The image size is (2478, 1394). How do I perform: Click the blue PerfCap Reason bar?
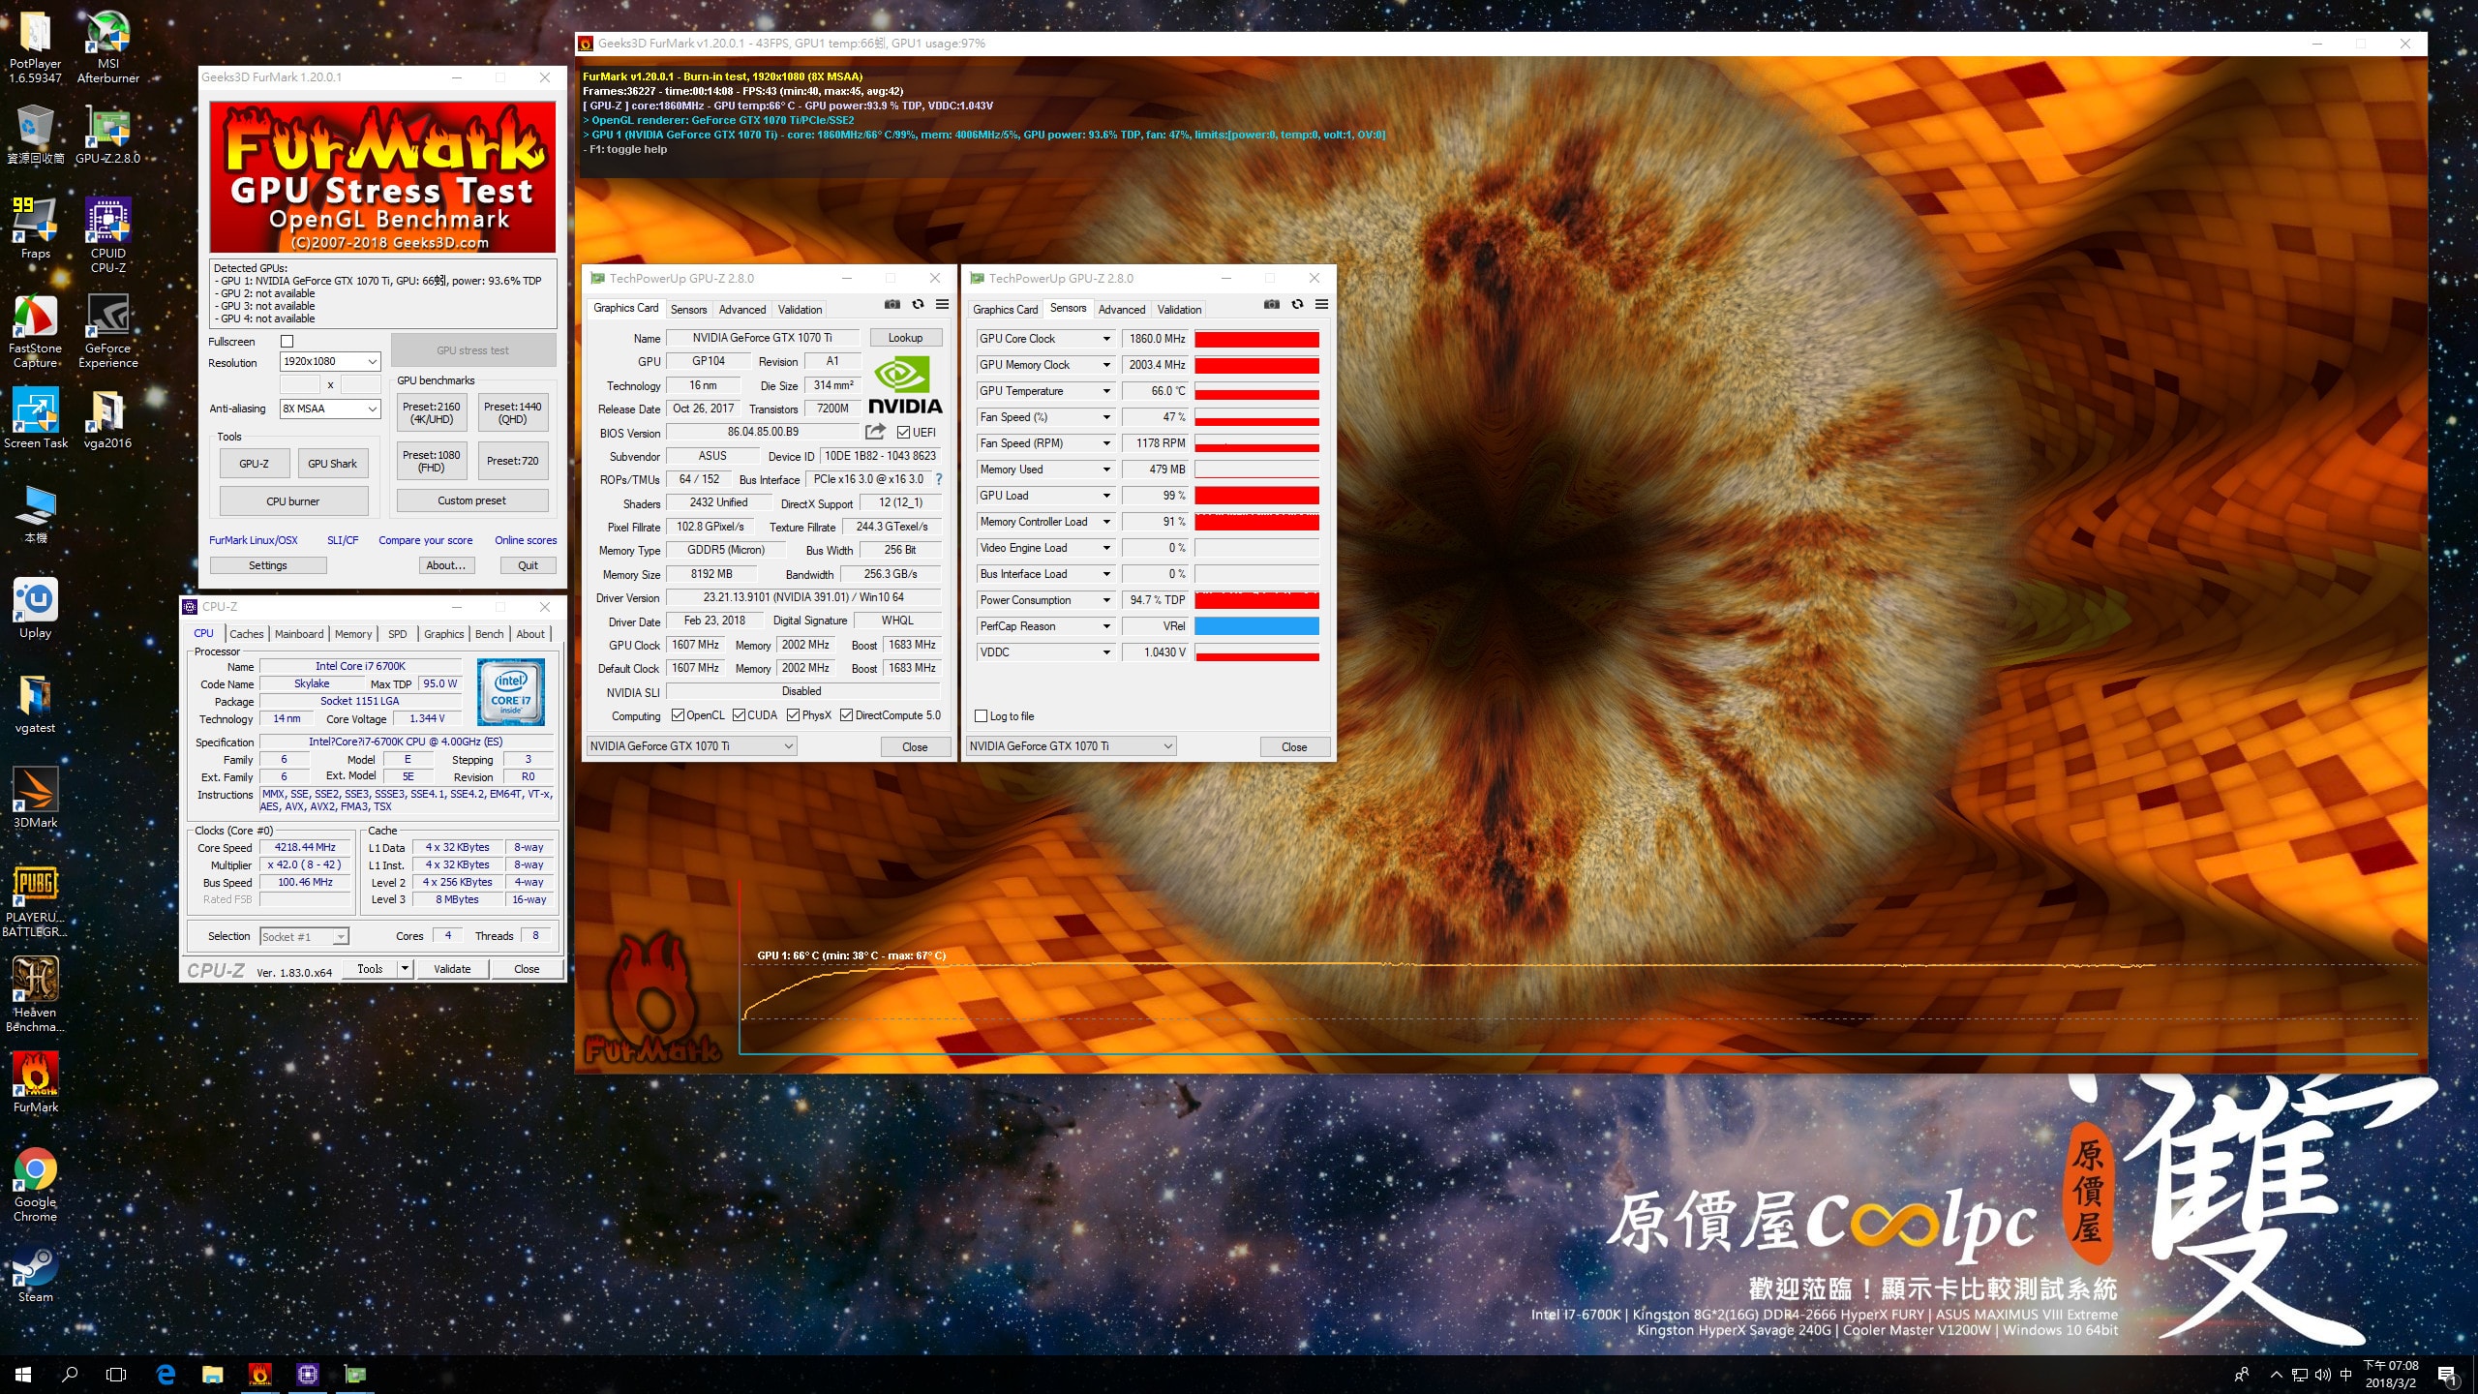coord(1257,626)
